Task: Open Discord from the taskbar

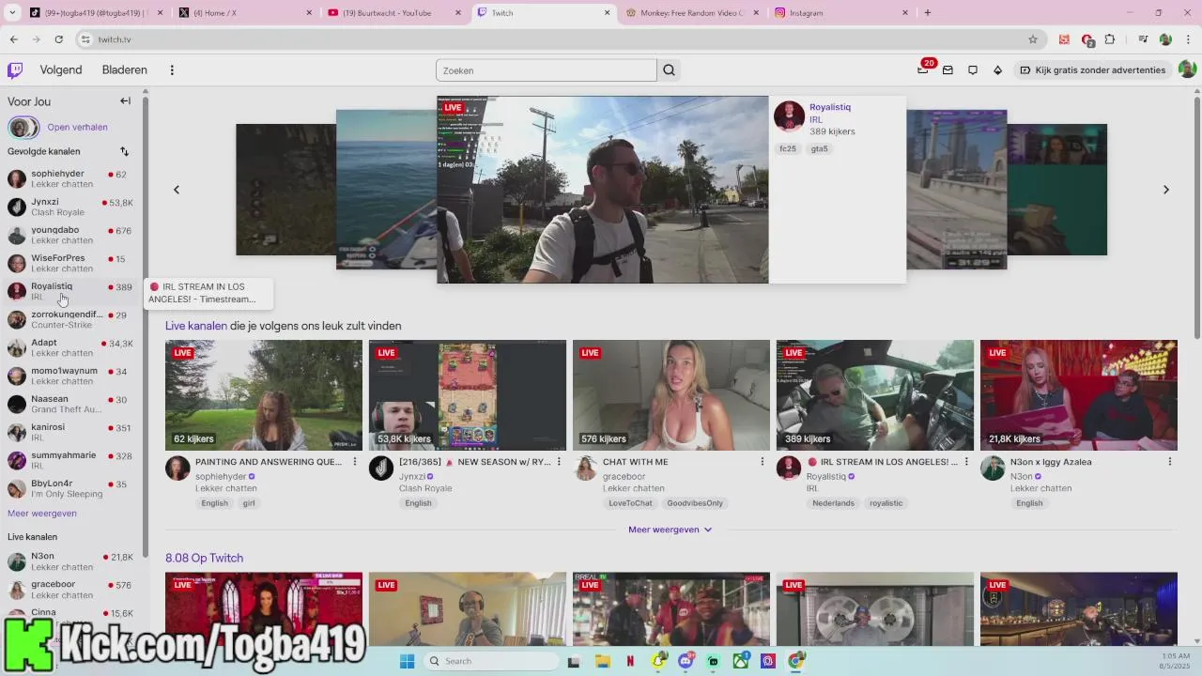Action: tap(686, 661)
